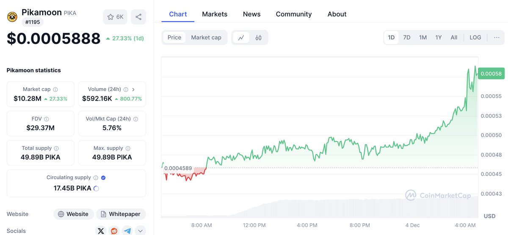508x235 pixels.
Task: Click the price chart line peak area
Action: tap(475, 67)
